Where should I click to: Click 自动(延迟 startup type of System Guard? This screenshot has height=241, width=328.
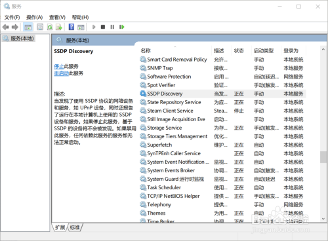tap(264, 179)
